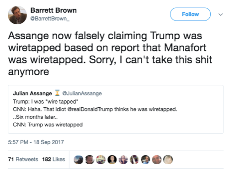
Task: Click the fifth liker avatar with glasses
Action: 123,160
